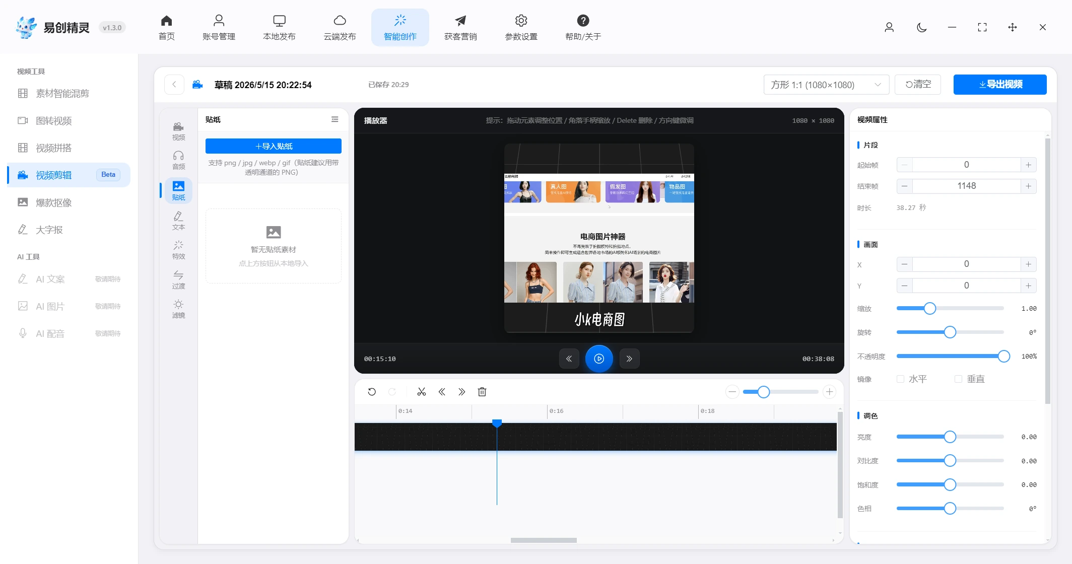Open 参数设置 settings
1072x564 pixels.
(521, 28)
